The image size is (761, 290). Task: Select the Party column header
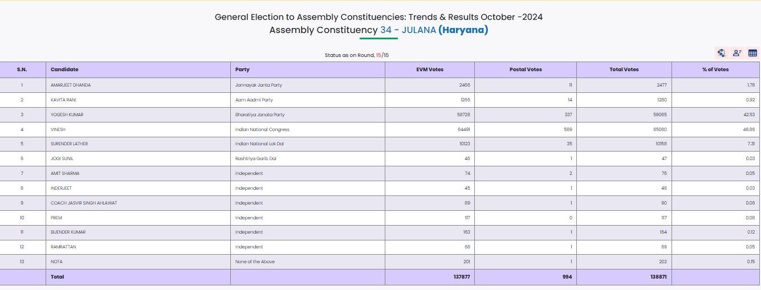[x=242, y=70]
